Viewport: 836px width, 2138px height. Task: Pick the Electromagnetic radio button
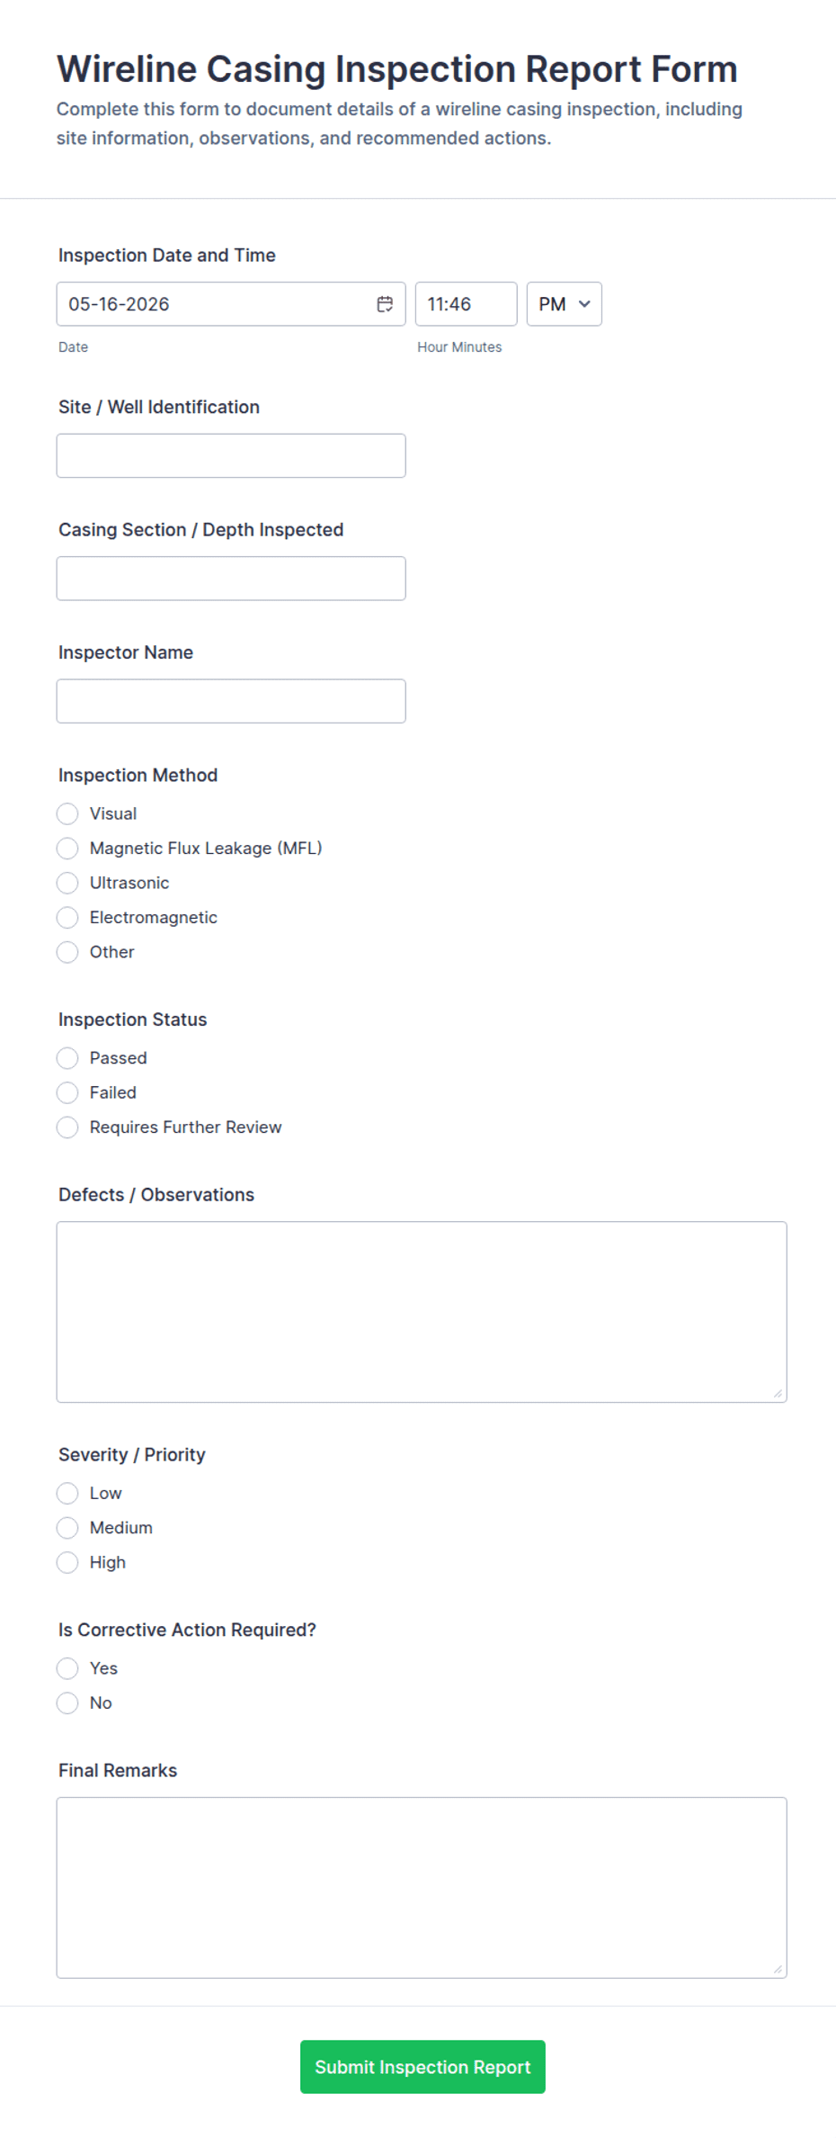click(x=67, y=918)
